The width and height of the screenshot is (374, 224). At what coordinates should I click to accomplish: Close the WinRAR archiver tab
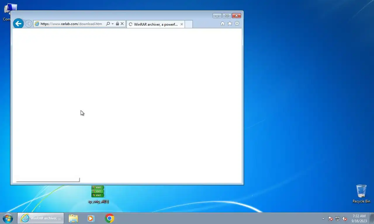point(181,24)
